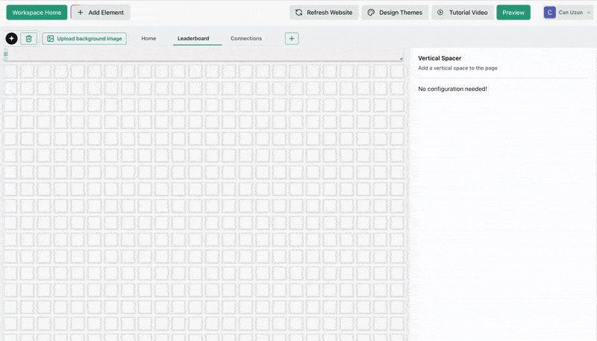Screen dimensions: 597x341
Task: Click the trash delete icon
Action: point(28,39)
